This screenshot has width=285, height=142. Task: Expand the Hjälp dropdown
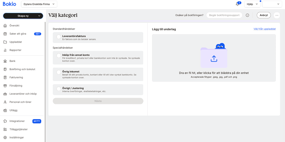click(x=252, y=4)
